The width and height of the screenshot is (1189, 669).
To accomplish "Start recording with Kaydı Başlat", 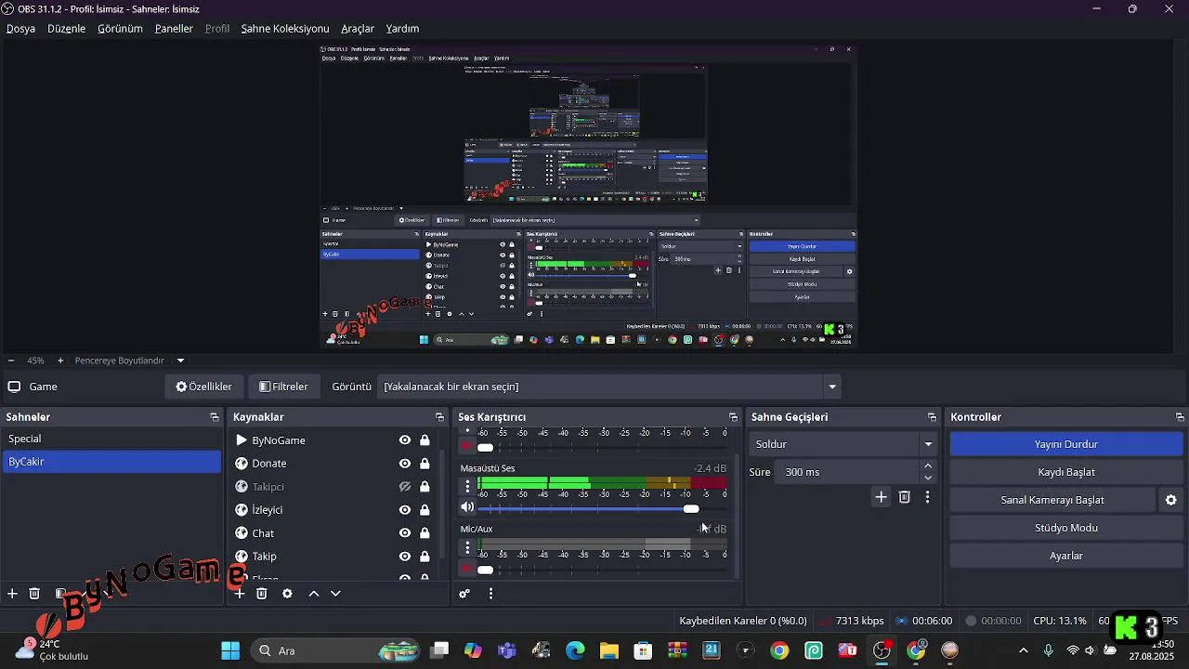I will [1065, 472].
